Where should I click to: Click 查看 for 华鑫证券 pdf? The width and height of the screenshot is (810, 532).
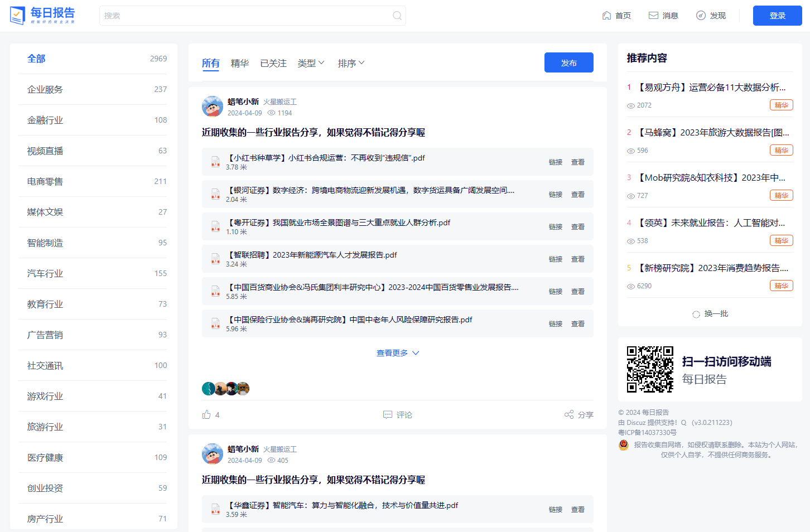coord(578,510)
